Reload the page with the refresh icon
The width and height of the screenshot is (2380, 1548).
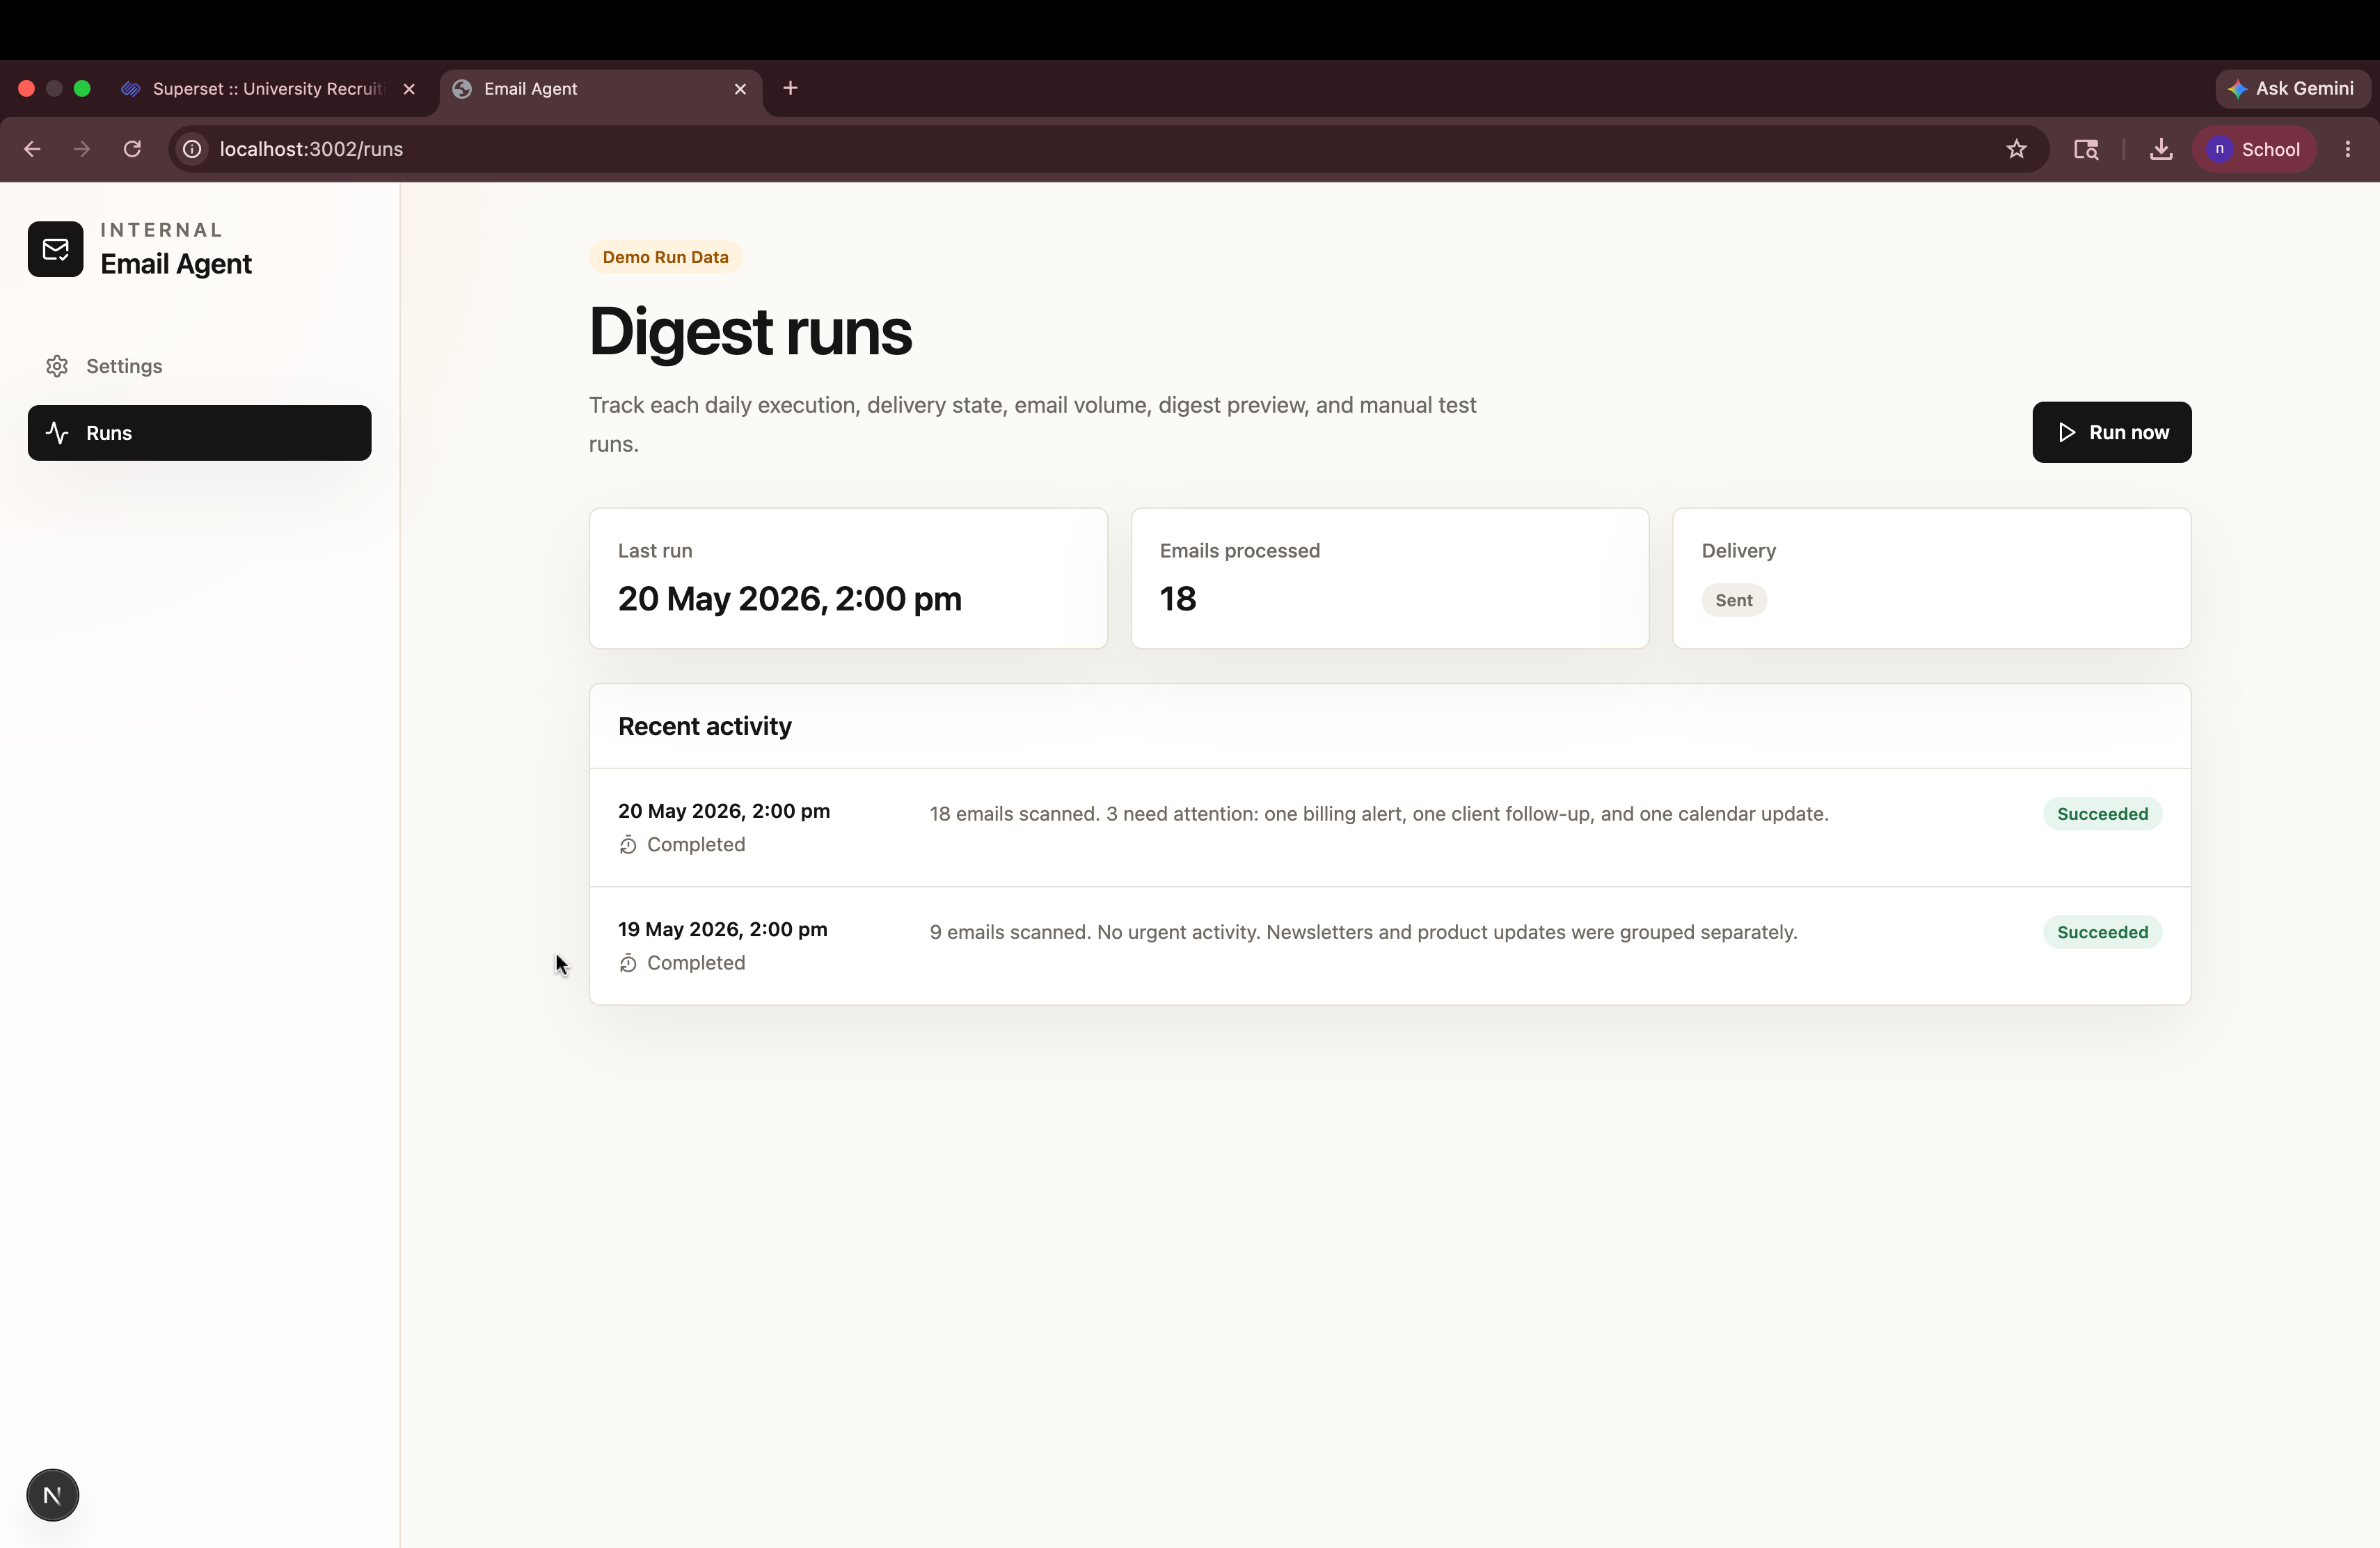(132, 149)
